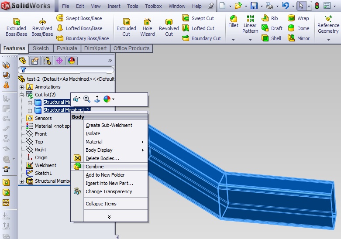Image resolution: width=341 pixels, height=239 pixels.
Task: Pick Lofted Cut
Action: coord(198,28)
